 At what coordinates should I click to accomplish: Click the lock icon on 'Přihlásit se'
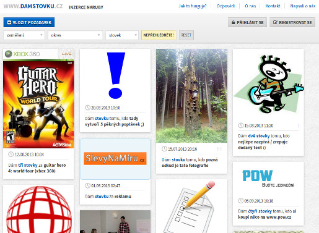tap(233, 22)
